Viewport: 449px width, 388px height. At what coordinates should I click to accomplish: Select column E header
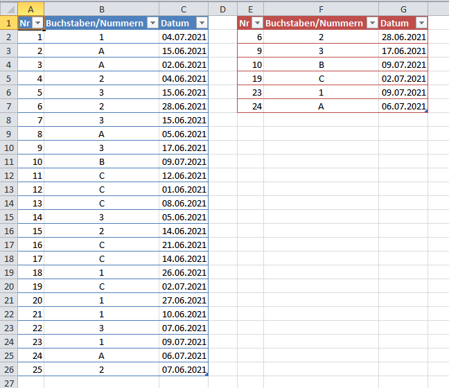tap(251, 9)
